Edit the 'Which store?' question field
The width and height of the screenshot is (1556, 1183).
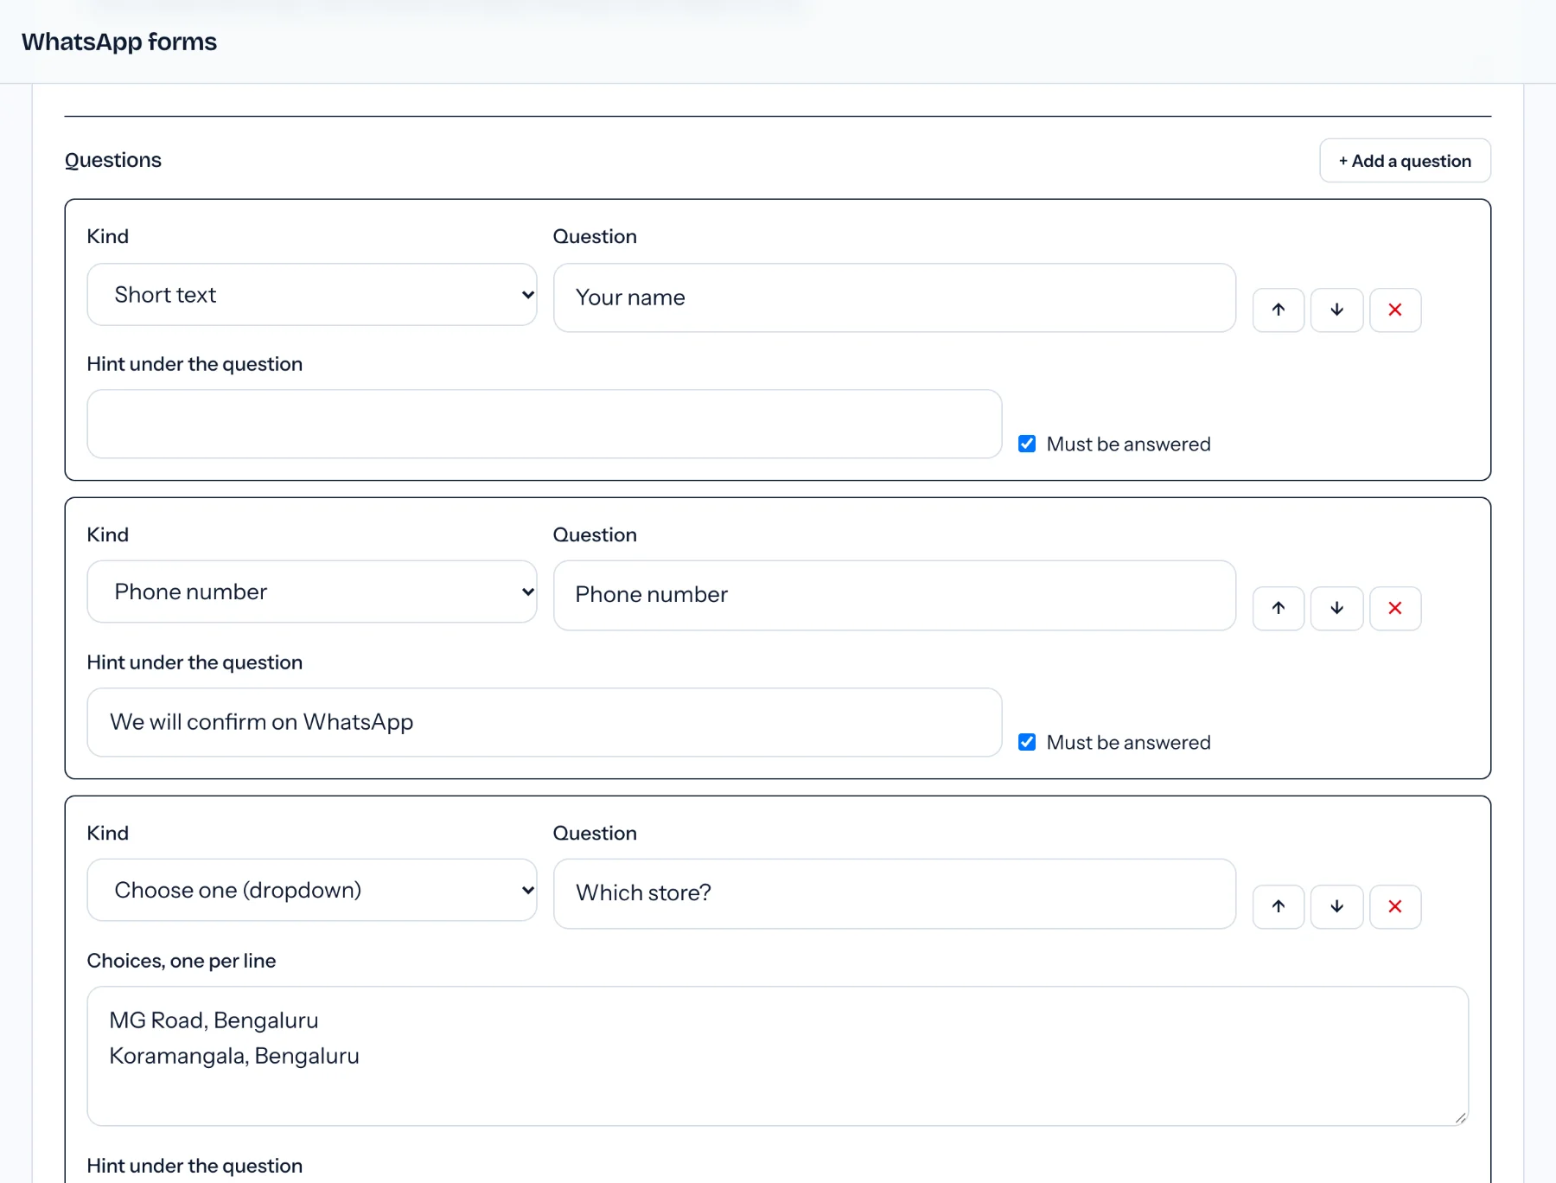click(x=895, y=893)
